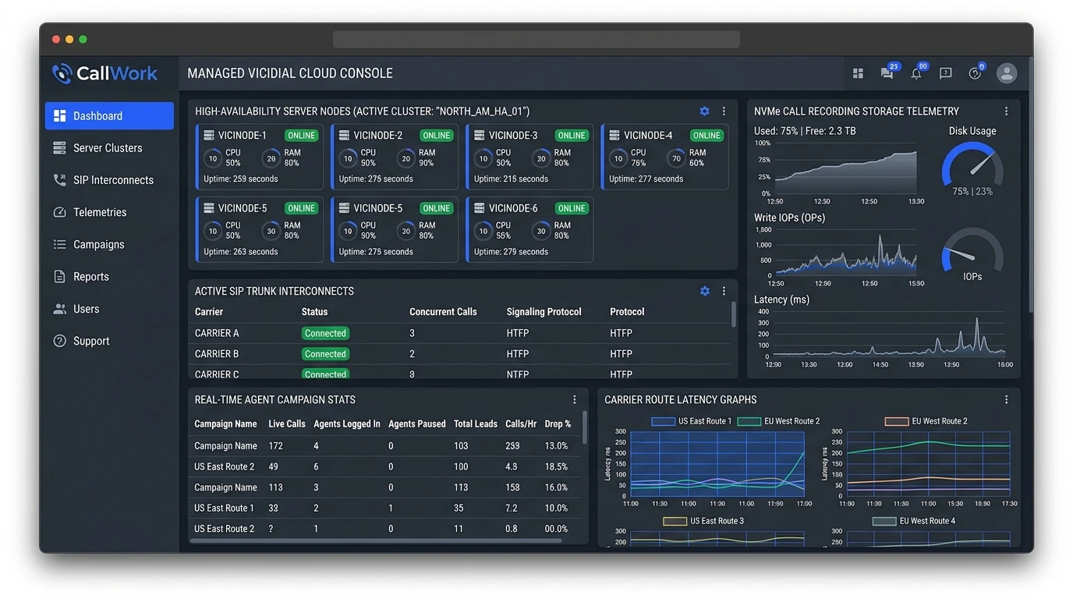The height and width of the screenshot is (599, 1073).
Task: Click the sync updates icon in header
Action: click(x=975, y=73)
